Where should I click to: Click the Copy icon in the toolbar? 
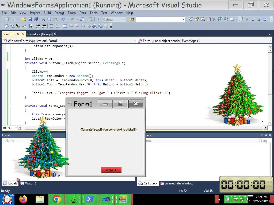point(49,19)
